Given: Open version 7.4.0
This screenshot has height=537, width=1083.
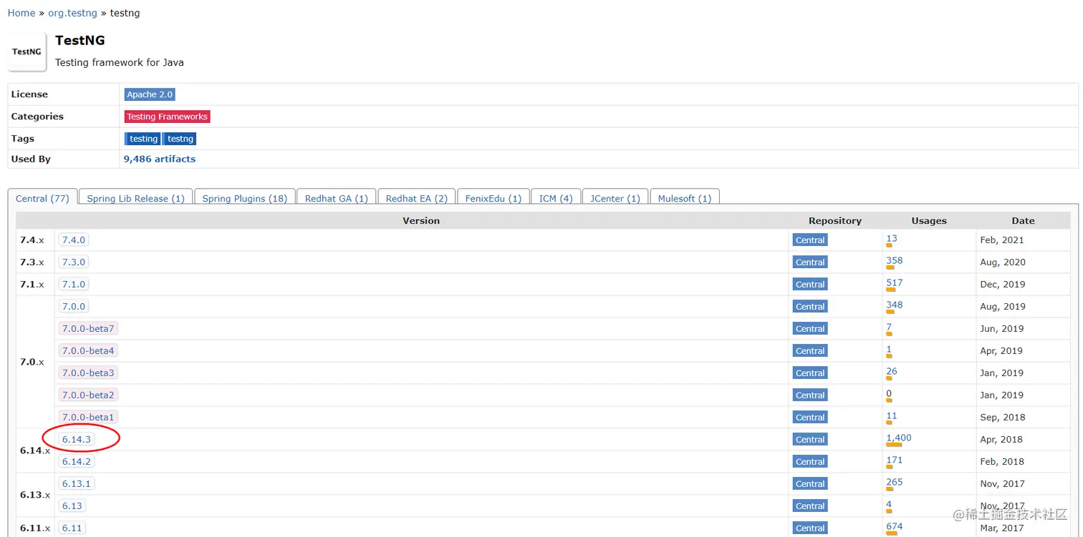Looking at the screenshot, I should 74,240.
